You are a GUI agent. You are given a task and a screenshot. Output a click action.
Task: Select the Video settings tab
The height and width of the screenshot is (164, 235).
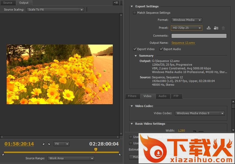(147, 96)
